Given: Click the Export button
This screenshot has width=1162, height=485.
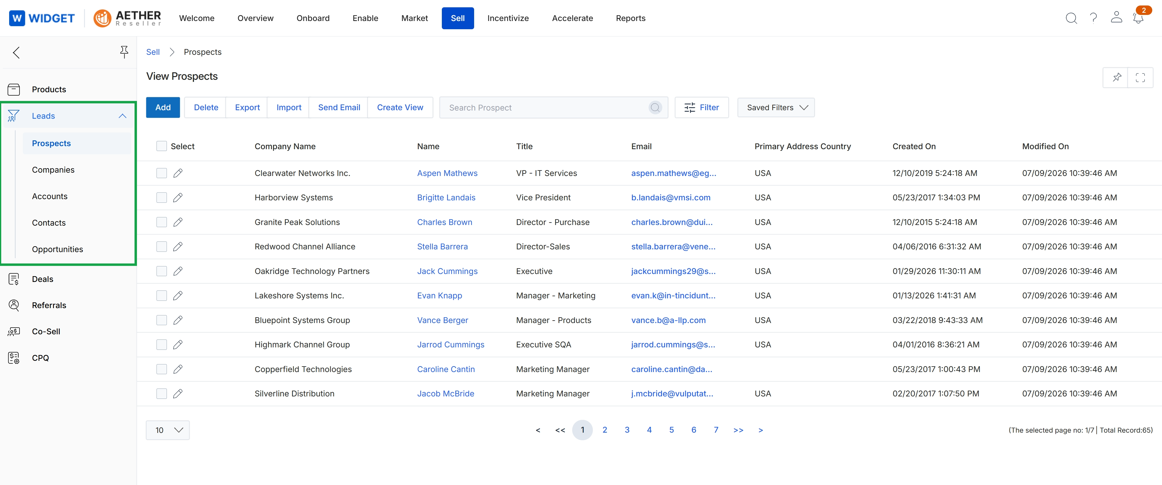Looking at the screenshot, I should tap(247, 107).
